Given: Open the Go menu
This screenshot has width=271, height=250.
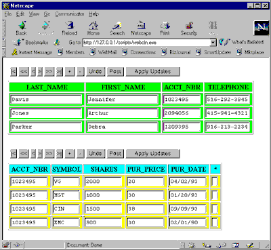Looking at the screenshot, I should (47, 14).
